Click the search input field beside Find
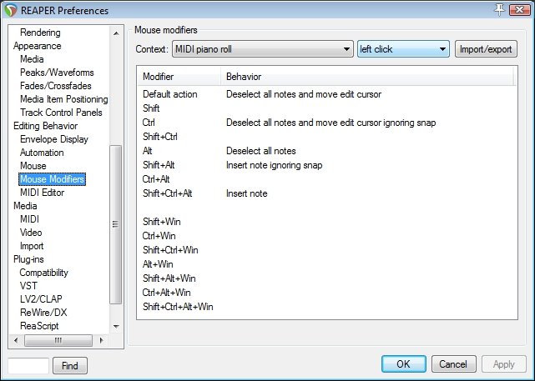 tap(28, 366)
